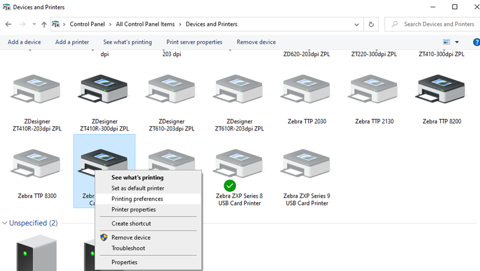Choose See what's printing in context menu

click(138, 177)
